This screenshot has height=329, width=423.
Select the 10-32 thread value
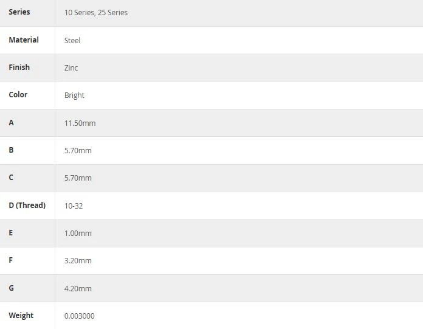(x=74, y=206)
